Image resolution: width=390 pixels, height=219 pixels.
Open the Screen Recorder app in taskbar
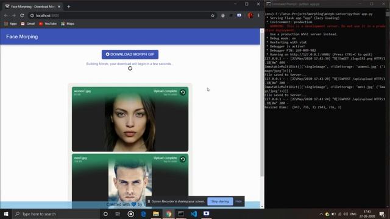[x=206, y=214]
